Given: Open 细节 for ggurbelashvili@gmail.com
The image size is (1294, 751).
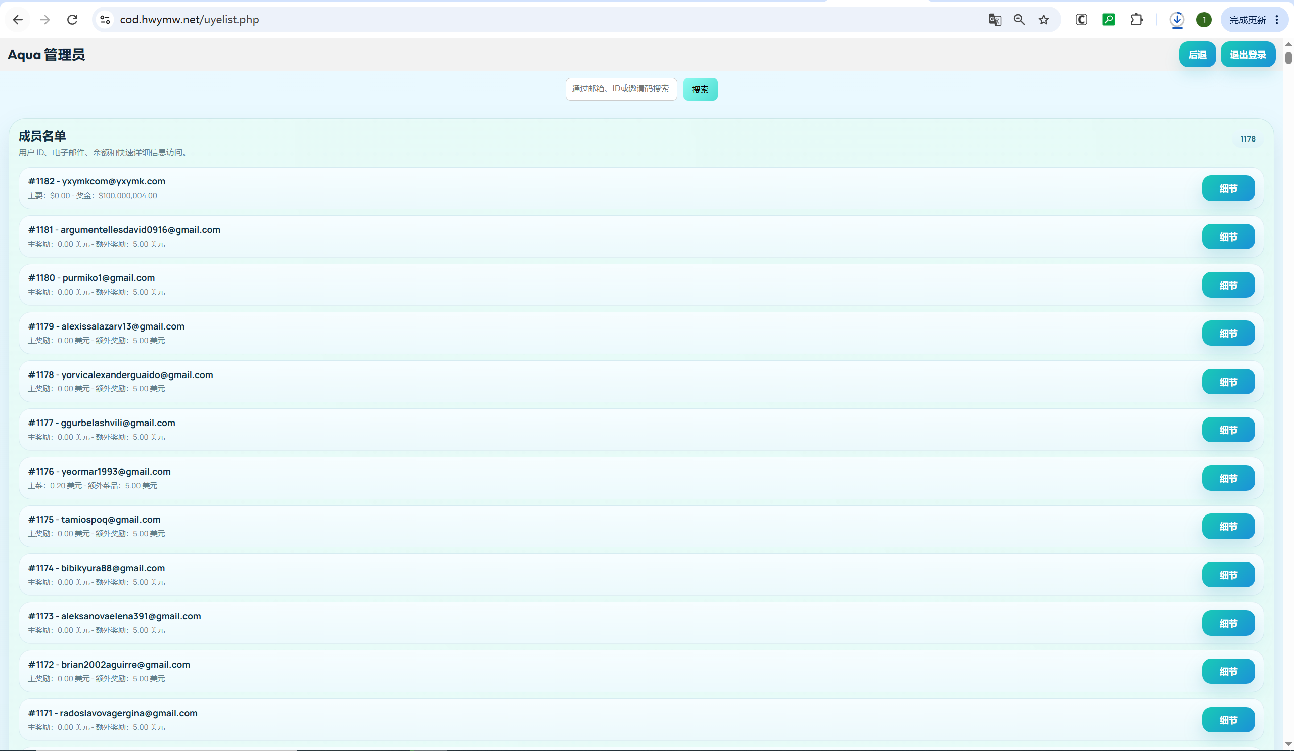Looking at the screenshot, I should tap(1228, 430).
